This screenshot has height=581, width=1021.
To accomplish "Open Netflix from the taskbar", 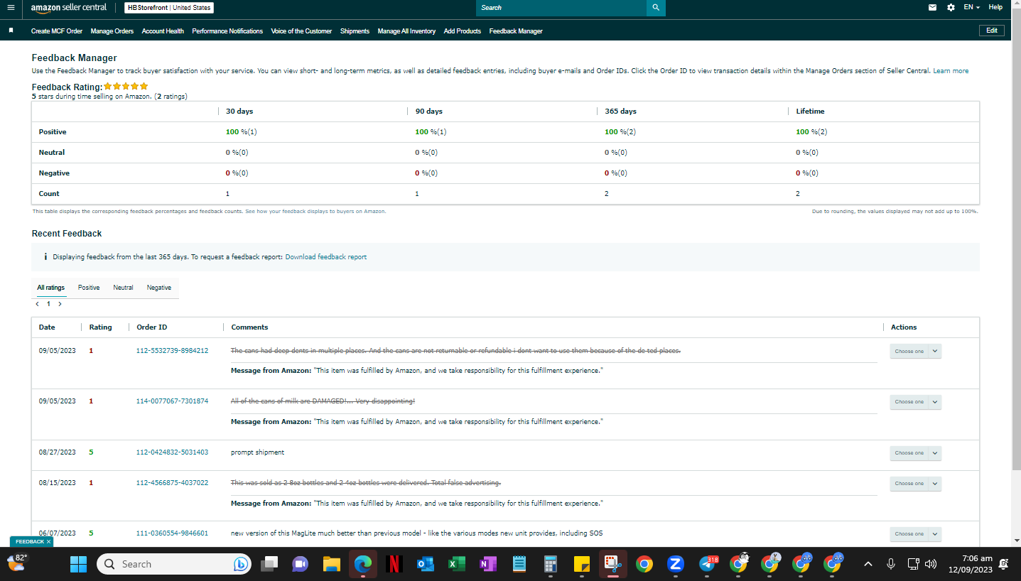I will [x=394, y=564].
